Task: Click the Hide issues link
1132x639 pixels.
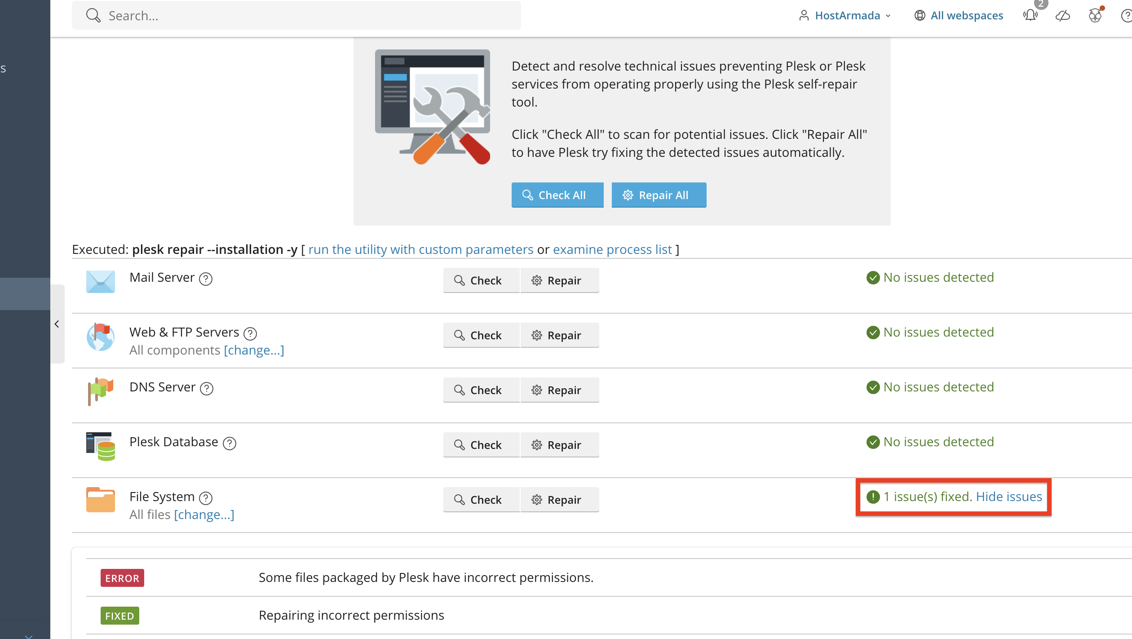Action: click(x=1009, y=497)
